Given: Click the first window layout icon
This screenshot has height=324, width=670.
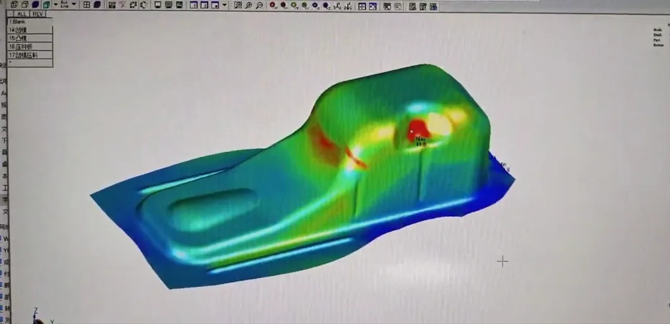Looking at the screenshot, I should pos(194,4).
